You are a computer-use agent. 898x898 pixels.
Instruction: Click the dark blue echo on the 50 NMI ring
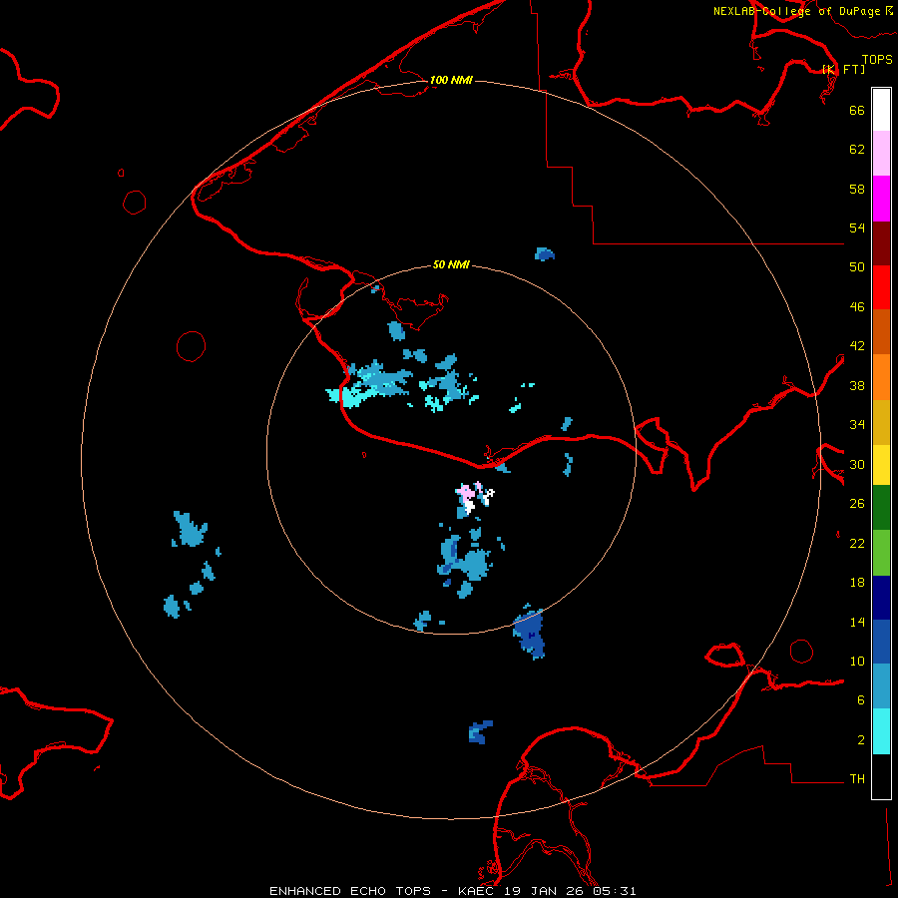pyautogui.click(x=530, y=633)
